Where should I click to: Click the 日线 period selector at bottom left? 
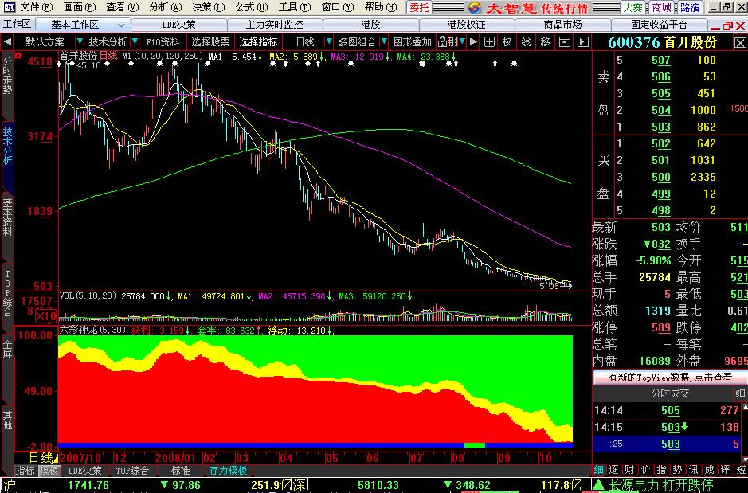coord(43,458)
